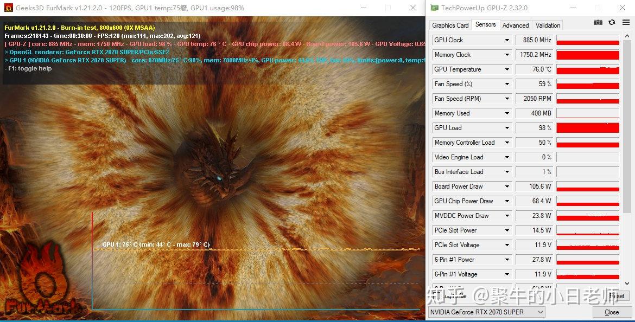Click the sensor list scrollbar down arrow

627,283
